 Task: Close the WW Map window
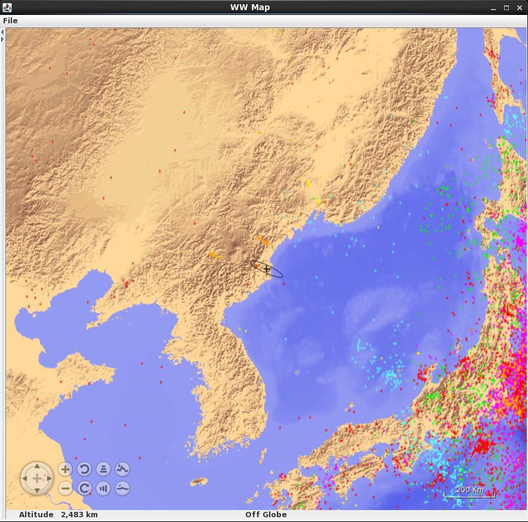(x=520, y=8)
